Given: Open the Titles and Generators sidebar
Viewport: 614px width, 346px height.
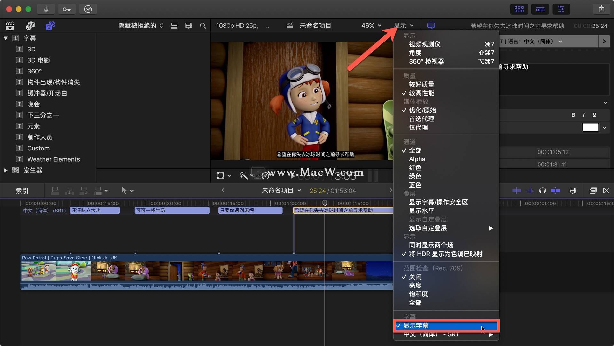Looking at the screenshot, I should tap(50, 26).
